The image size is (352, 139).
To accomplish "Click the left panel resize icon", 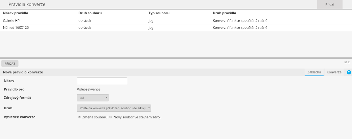I will click(x=346, y=62).
